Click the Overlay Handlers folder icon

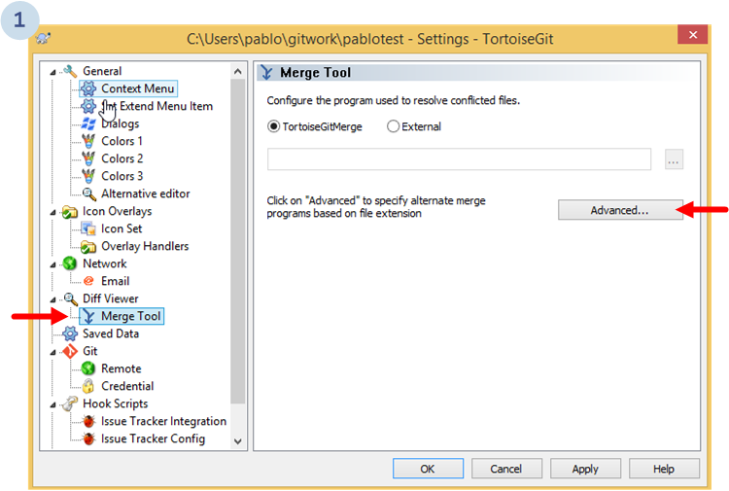tap(88, 246)
